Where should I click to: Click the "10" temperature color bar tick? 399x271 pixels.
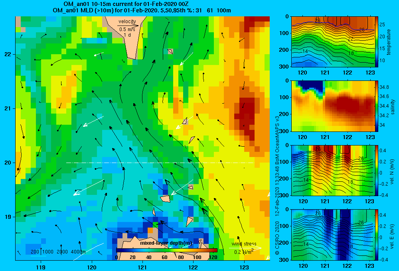tap(382, 61)
